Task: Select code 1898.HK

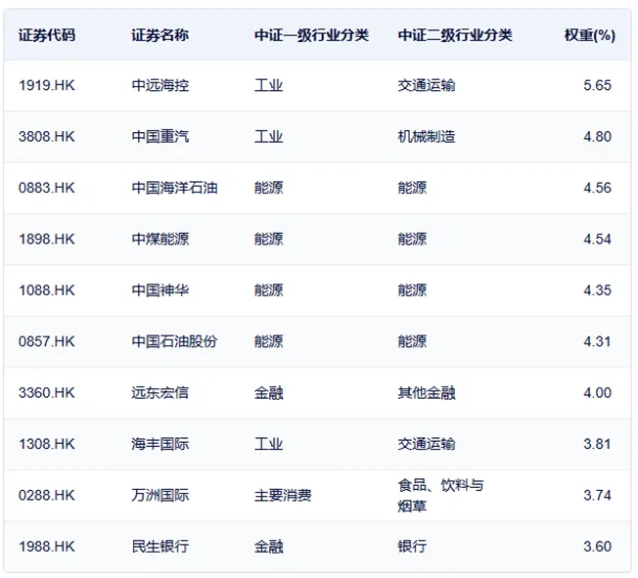Action: pos(47,240)
